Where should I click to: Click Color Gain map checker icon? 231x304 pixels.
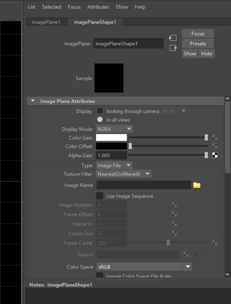(215, 137)
